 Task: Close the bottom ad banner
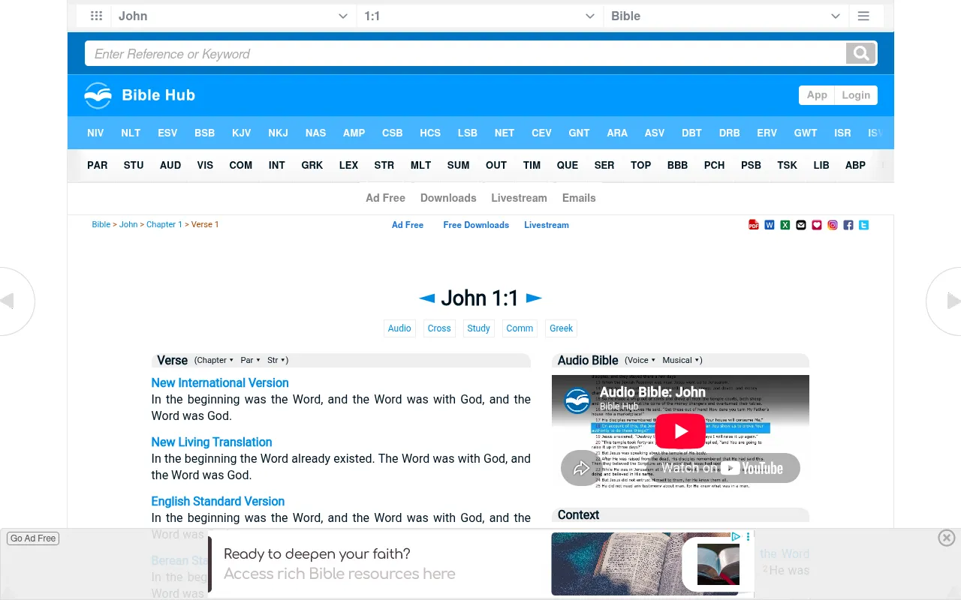click(x=947, y=538)
